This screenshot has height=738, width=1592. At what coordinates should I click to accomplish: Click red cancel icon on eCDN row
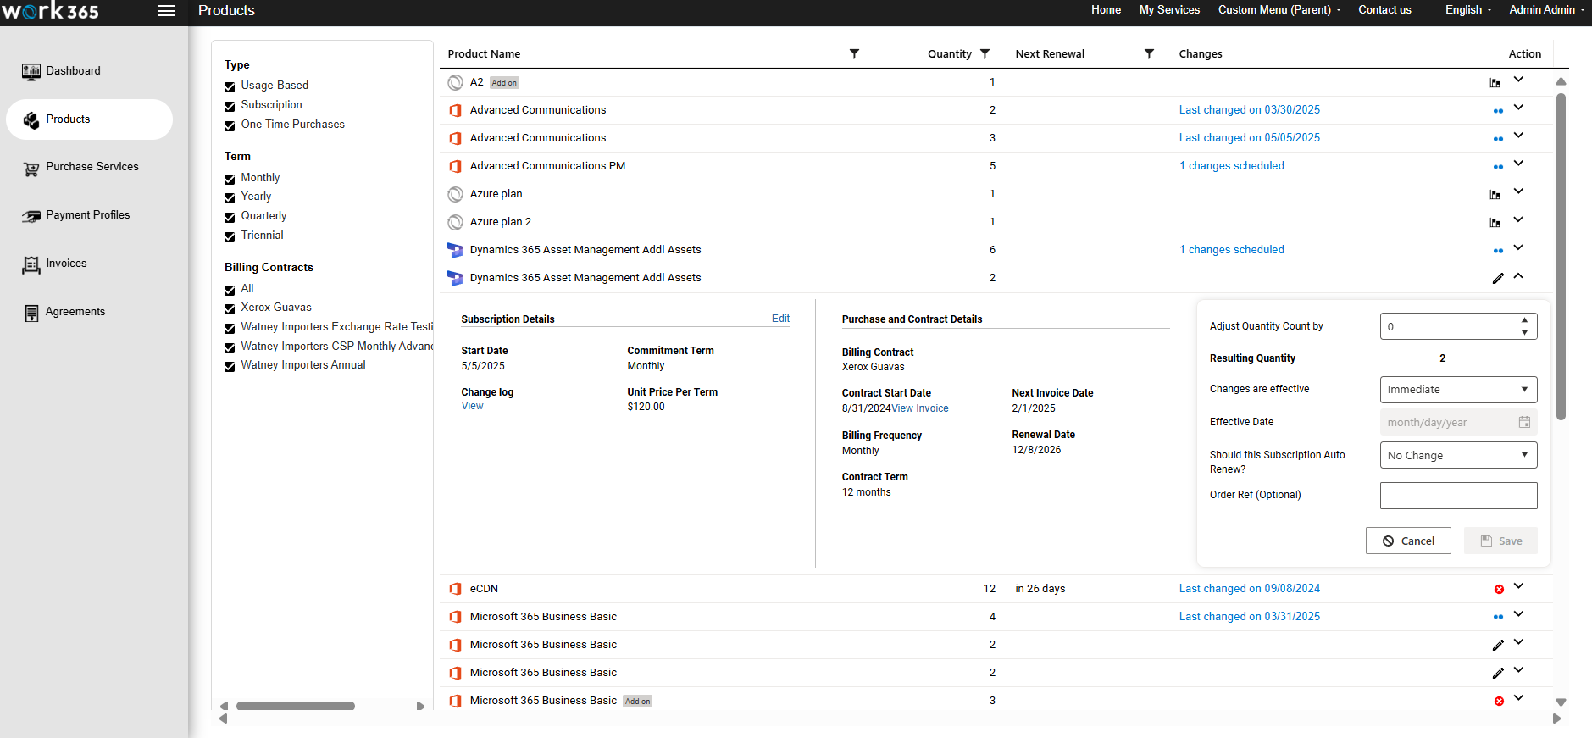tap(1499, 589)
